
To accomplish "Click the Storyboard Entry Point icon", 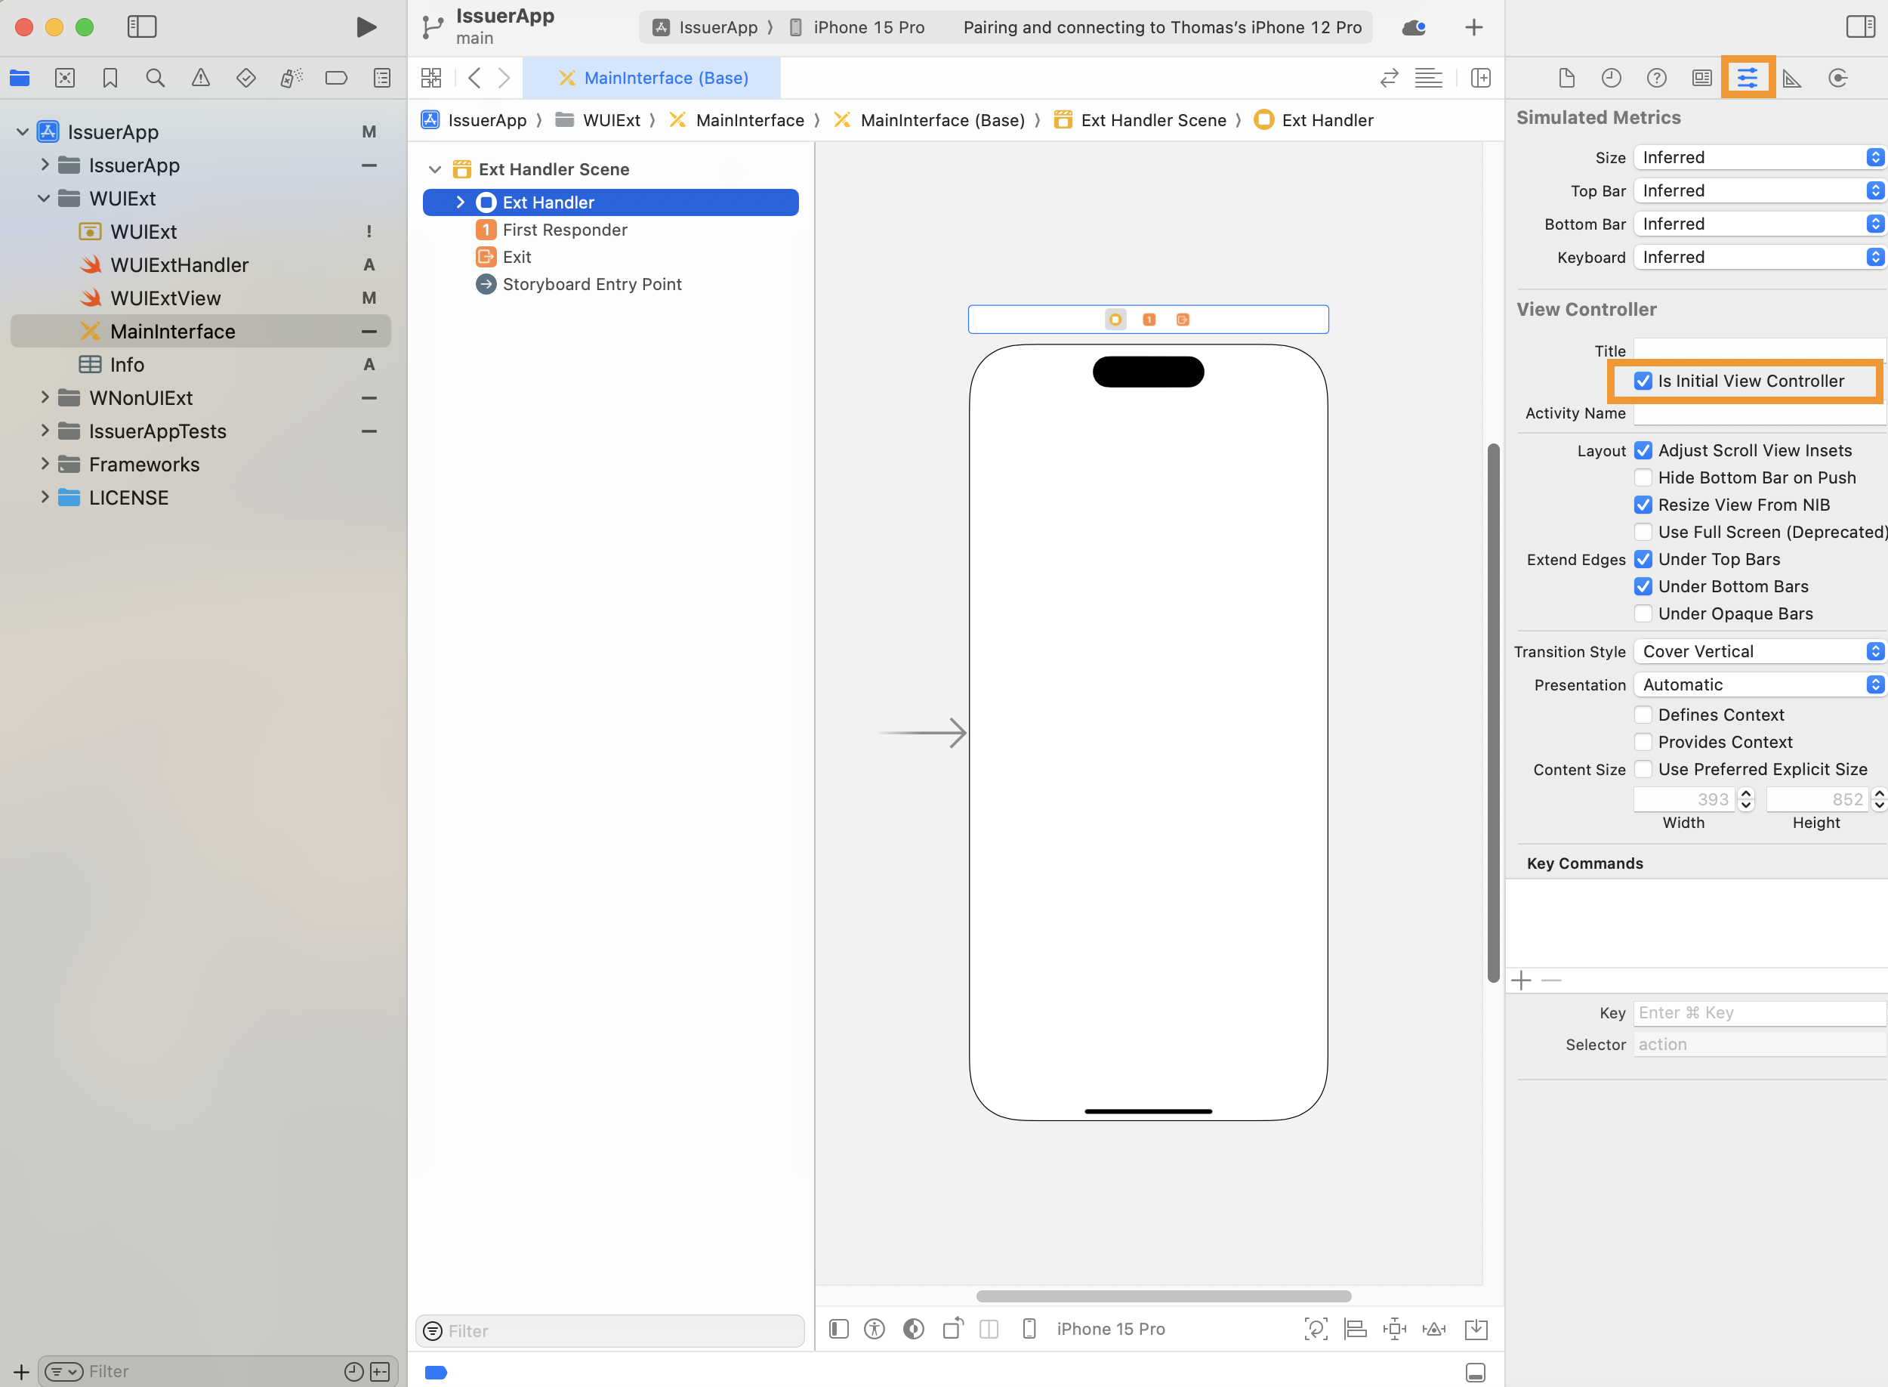I will [x=486, y=283].
